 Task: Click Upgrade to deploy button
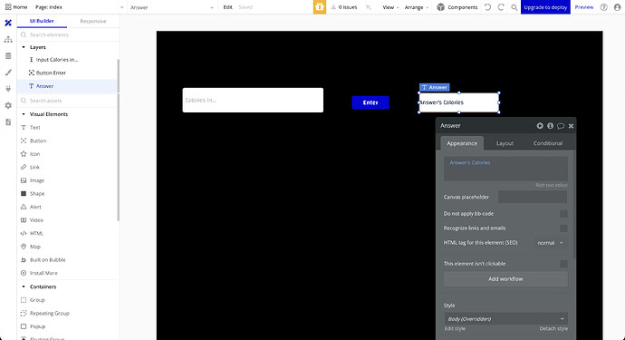[x=545, y=7]
